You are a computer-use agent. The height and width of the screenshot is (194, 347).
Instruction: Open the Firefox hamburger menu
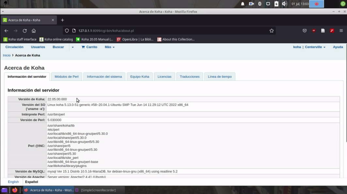click(341, 31)
